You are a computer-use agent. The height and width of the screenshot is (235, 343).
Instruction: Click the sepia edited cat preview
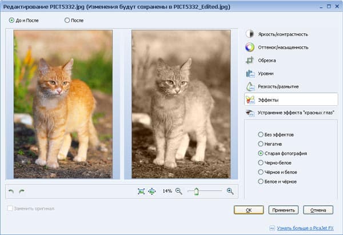click(181, 104)
